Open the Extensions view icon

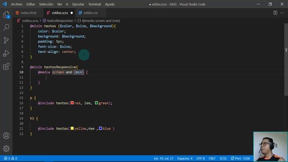point(6,66)
